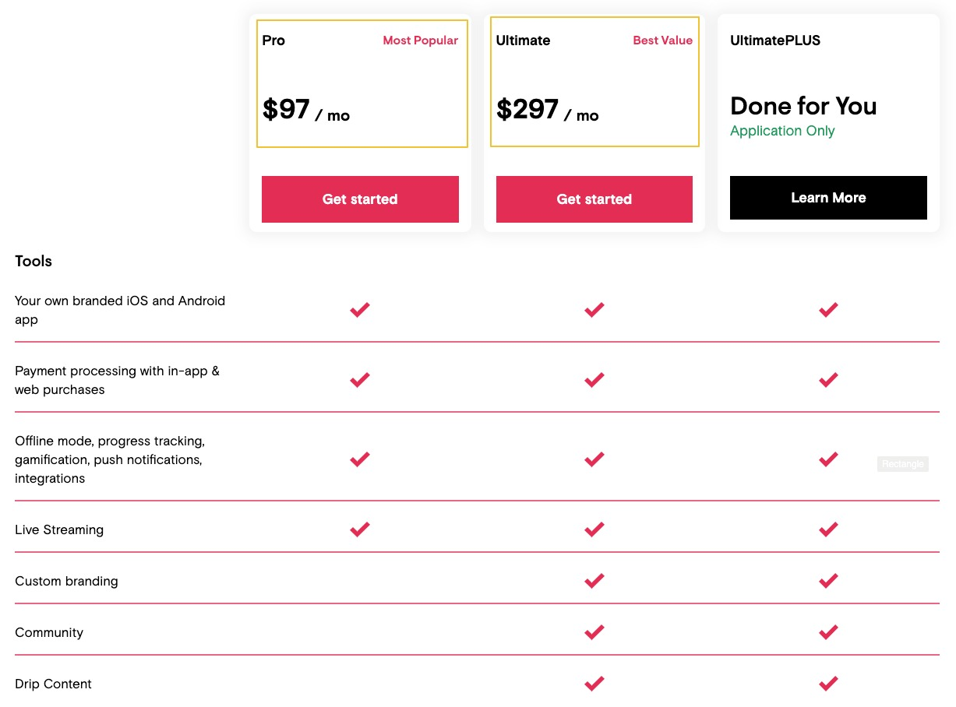Select the Pro plan $97 price box
The image size is (956, 707).
tap(362, 83)
